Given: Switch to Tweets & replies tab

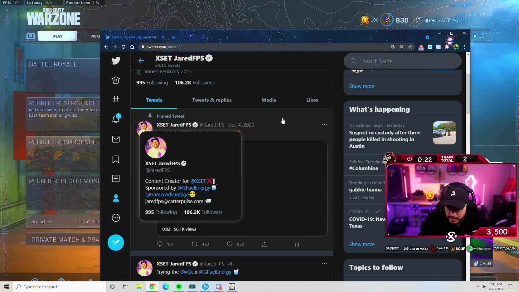Looking at the screenshot, I should pyautogui.click(x=212, y=100).
